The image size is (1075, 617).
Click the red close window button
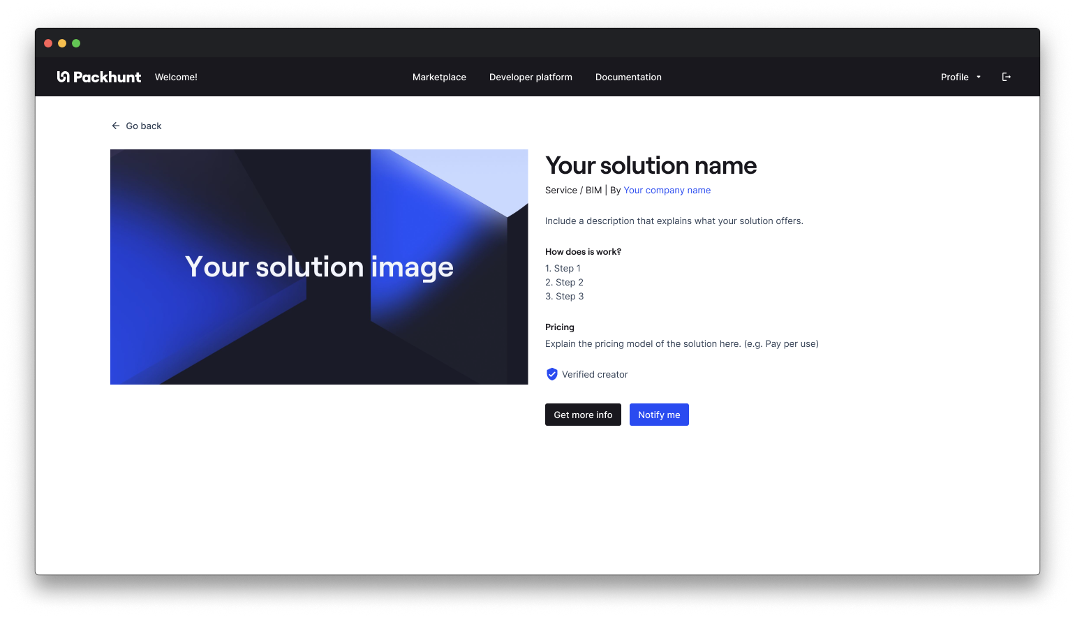(48, 43)
